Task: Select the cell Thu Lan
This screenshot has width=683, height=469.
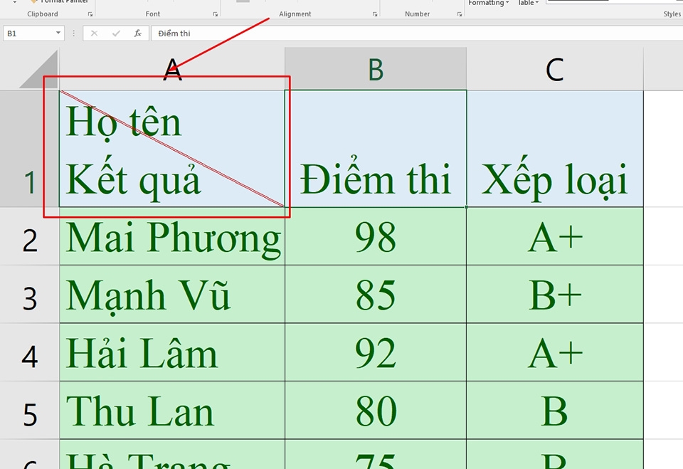Action: pyautogui.click(x=172, y=410)
